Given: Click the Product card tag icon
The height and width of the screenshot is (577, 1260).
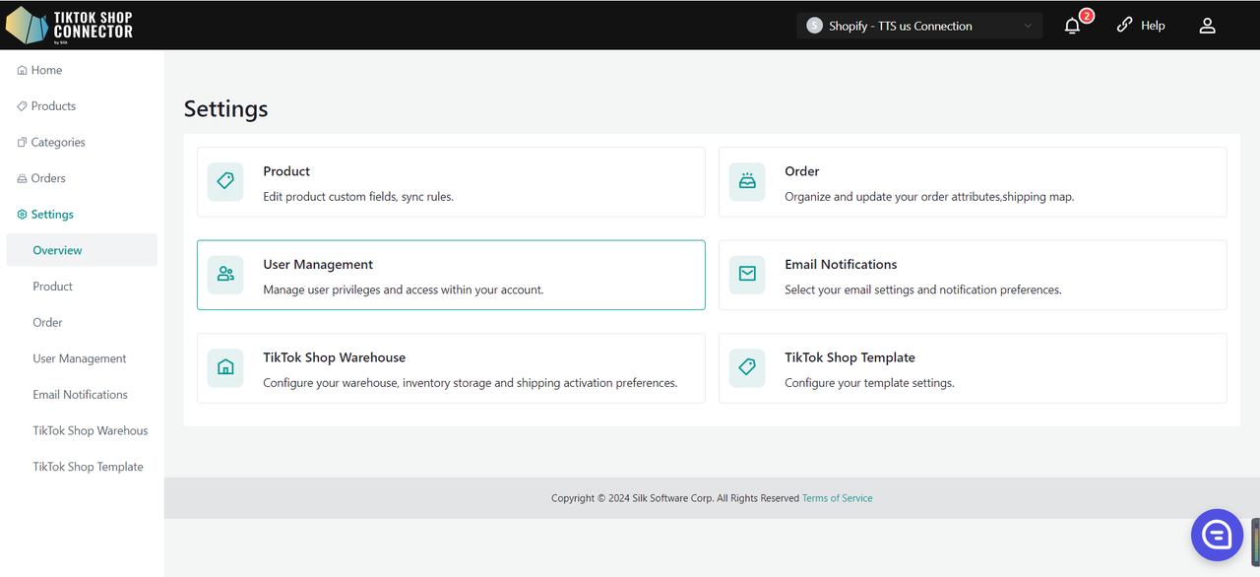Looking at the screenshot, I should [225, 182].
